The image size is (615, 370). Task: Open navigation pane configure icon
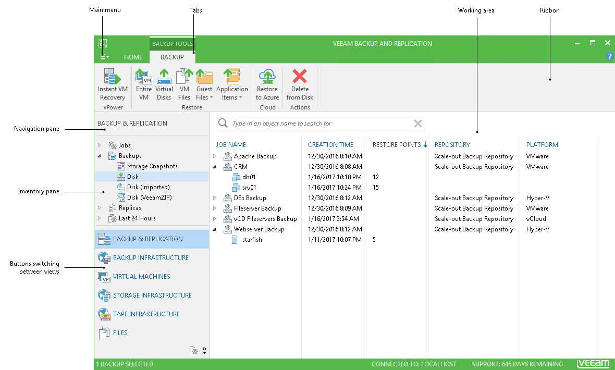(x=193, y=350)
